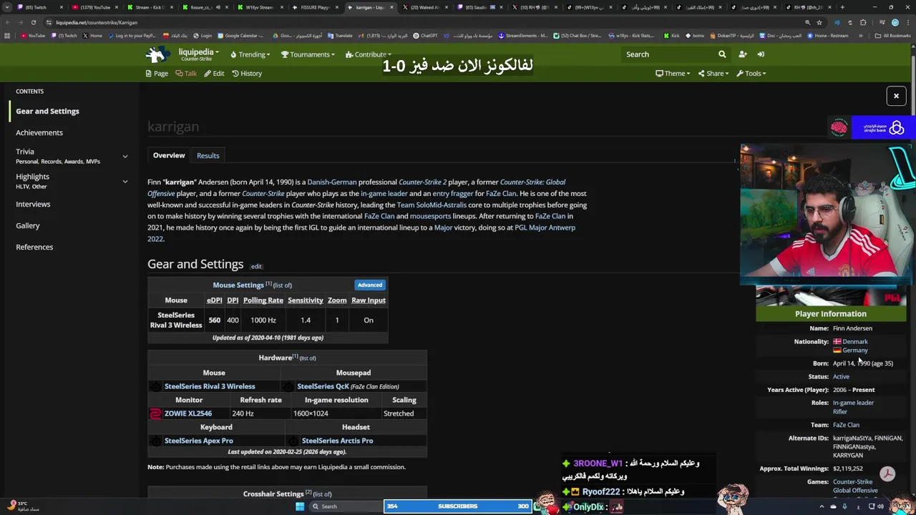The height and width of the screenshot is (515, 916).
Task: Open the Windows Start button
Action: pos(300,506)
